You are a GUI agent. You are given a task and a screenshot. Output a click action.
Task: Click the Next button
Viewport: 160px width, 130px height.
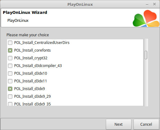tap(118, 124)
